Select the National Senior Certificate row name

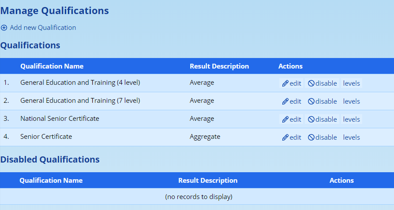[60, 119]
